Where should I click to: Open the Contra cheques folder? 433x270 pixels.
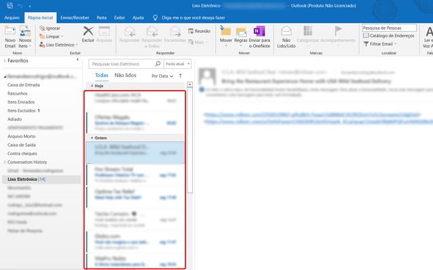tap(22, 154)
